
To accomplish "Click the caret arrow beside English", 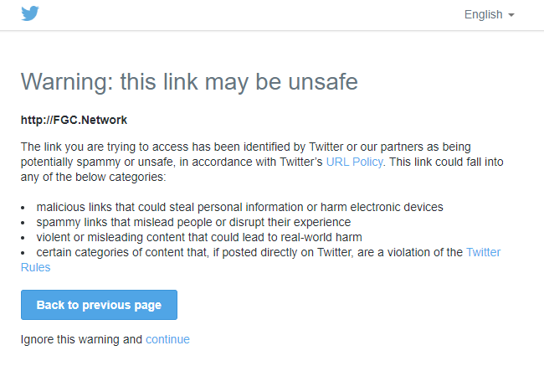I will click(x=511, y=15).
